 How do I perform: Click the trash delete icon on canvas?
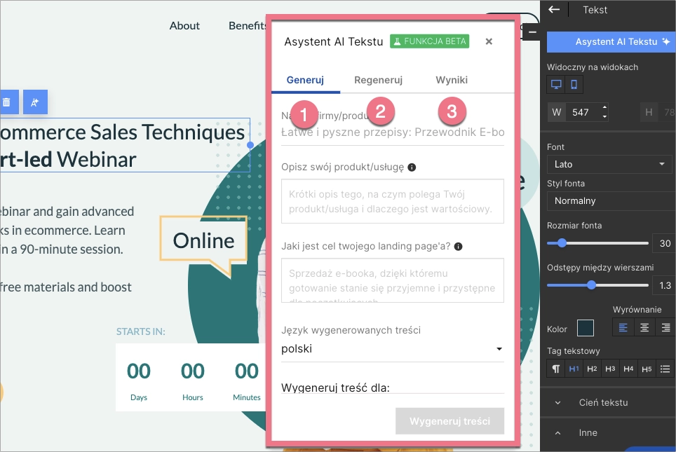(6, 102)
